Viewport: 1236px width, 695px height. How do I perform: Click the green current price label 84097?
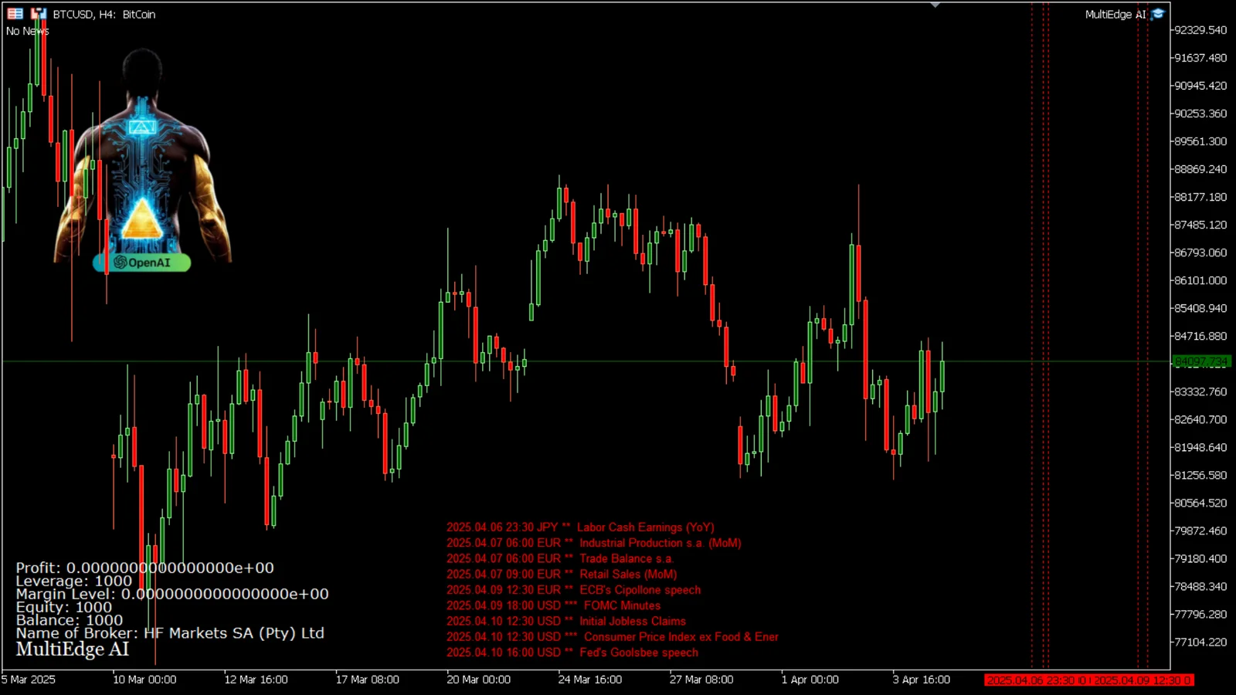tap(1200, 361)
